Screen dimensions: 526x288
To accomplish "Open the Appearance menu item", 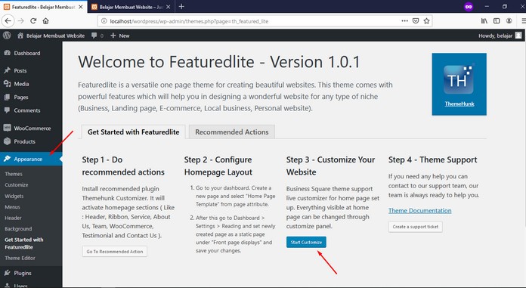I will coord(31,159).
